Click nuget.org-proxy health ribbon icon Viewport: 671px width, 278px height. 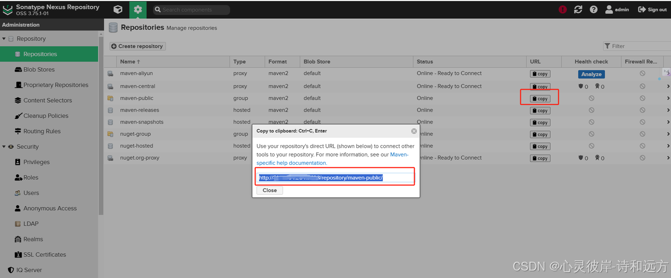tap(597, 158)
